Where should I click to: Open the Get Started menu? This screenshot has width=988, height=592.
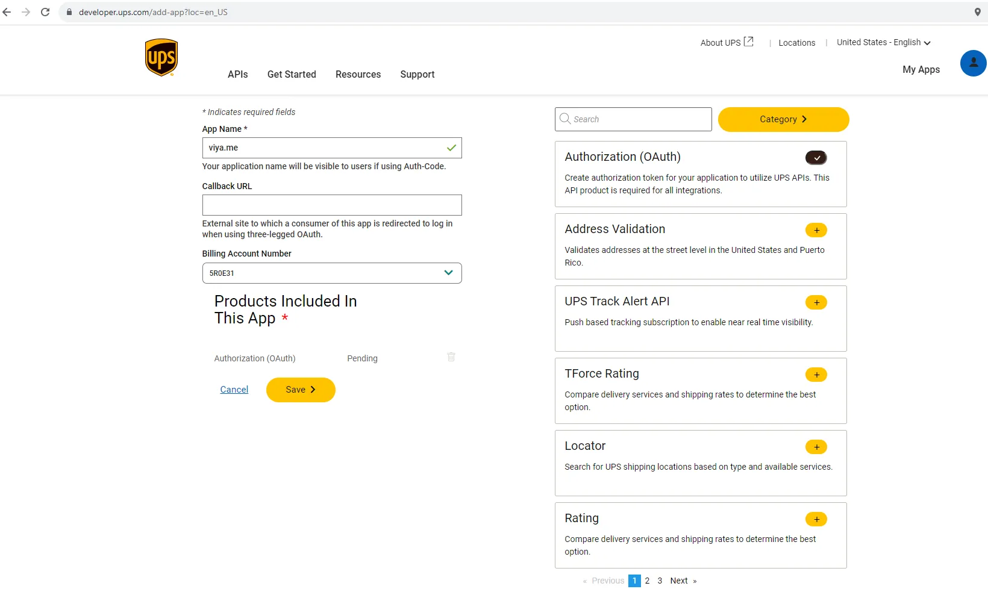point(292,74)
